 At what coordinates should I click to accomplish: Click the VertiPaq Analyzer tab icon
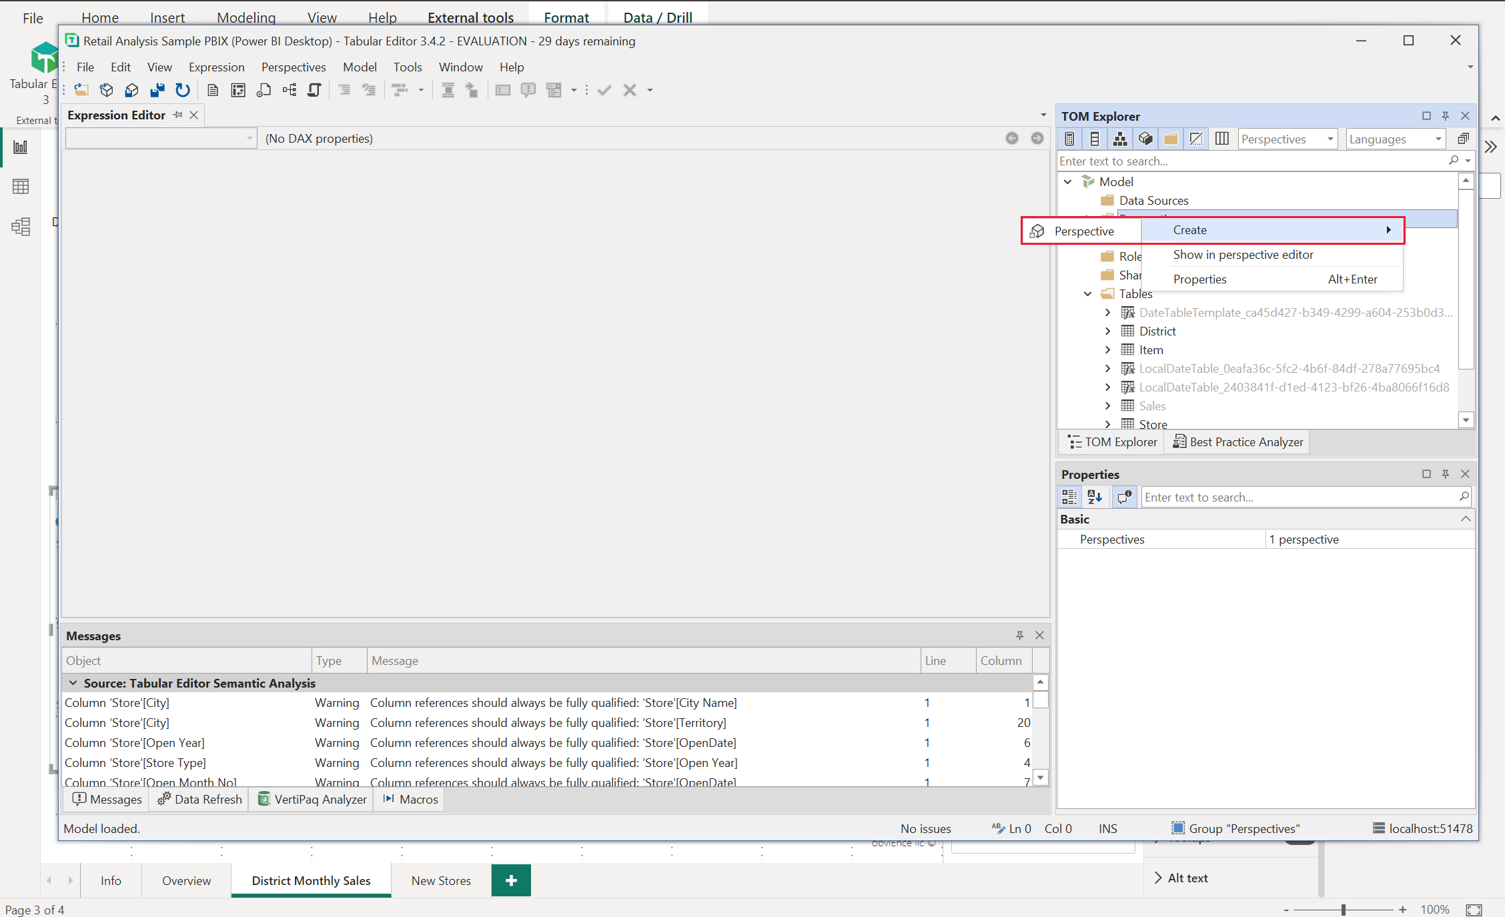point(262,799)
